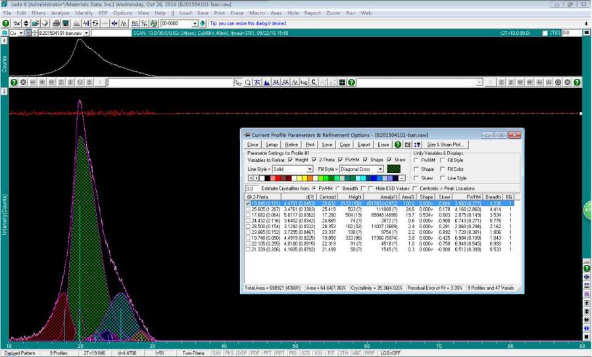Click the S/M search match icon
The height and width of the screenshot is (357, 592).
tap(144, 24)
